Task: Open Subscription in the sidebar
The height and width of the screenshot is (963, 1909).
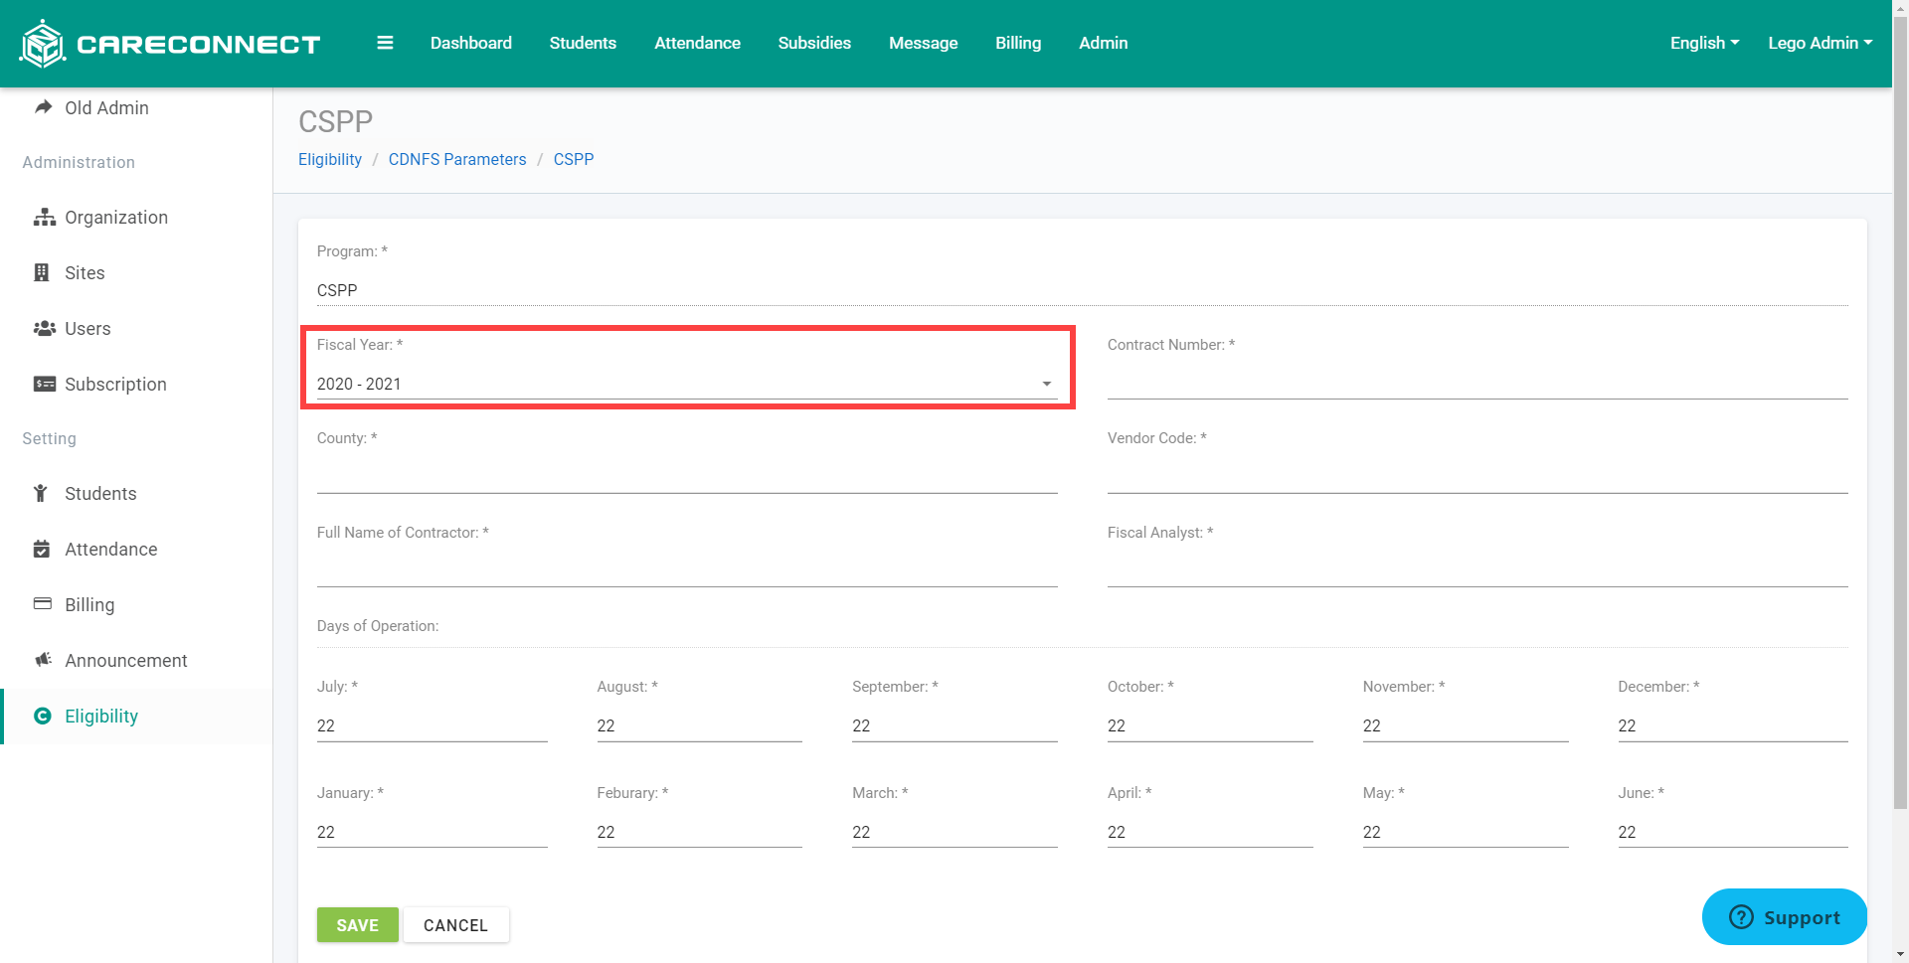Action: [x=115, y=384]
